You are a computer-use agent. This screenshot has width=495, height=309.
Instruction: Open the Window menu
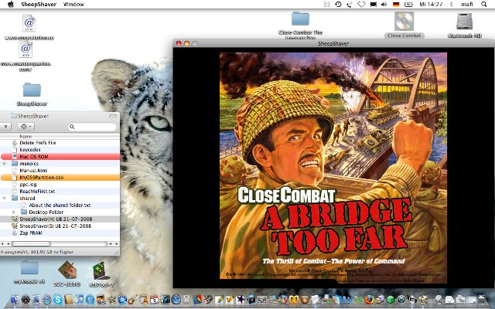[x=73, y=4]
